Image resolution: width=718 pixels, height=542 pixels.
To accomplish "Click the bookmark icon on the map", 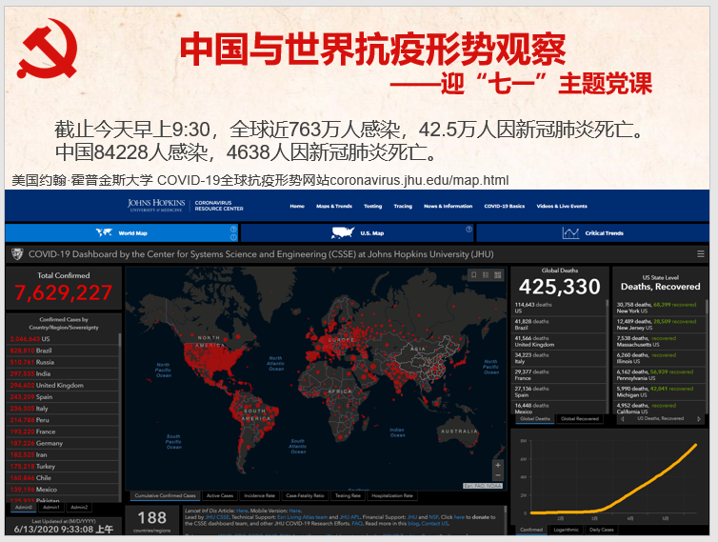I will pyautogui.click(x=473, y=275).
